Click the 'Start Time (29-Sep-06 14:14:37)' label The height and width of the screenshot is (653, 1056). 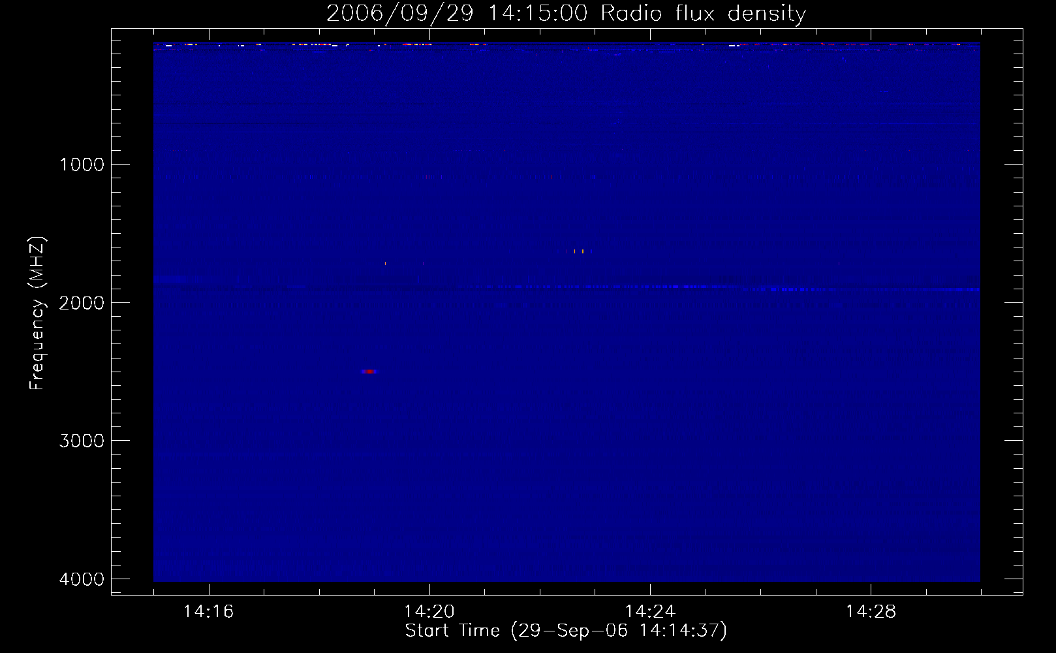coord(566,631)
